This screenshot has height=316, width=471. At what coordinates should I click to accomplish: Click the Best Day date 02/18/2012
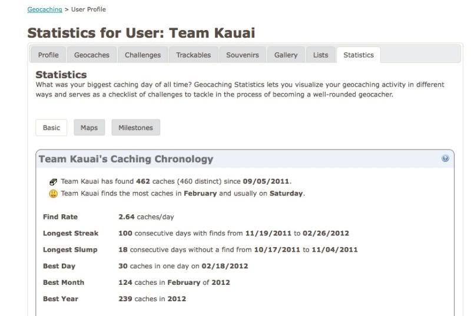pyautogui.click(x=224, y=266)
